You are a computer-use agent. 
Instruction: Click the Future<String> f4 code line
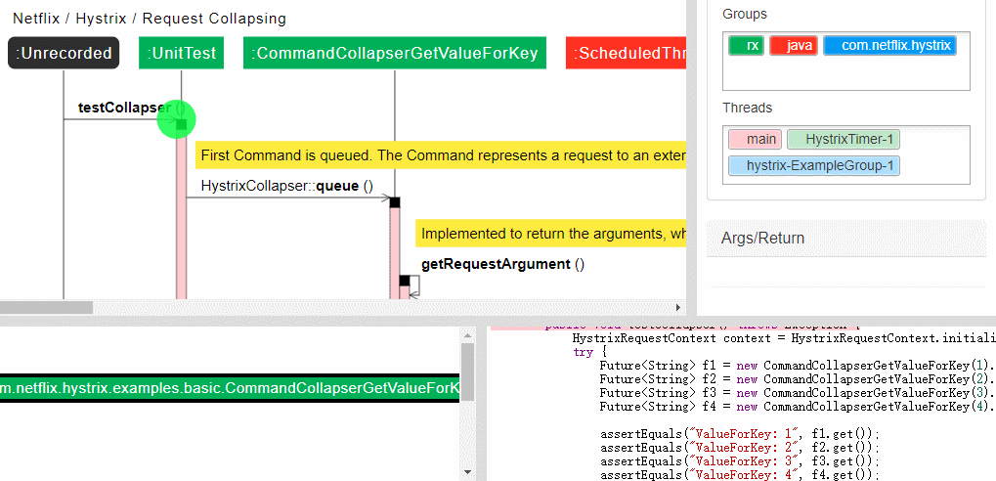pos(798,407)
